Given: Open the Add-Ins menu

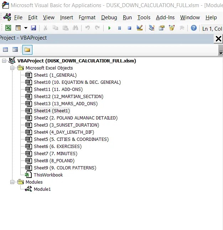Looking at the screenshot, I should coord(165,17).
